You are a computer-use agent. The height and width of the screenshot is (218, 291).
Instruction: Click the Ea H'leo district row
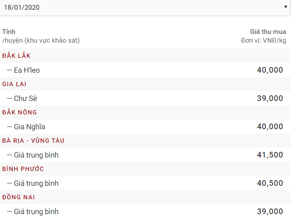pyautogui.click(x=27, y=70)
